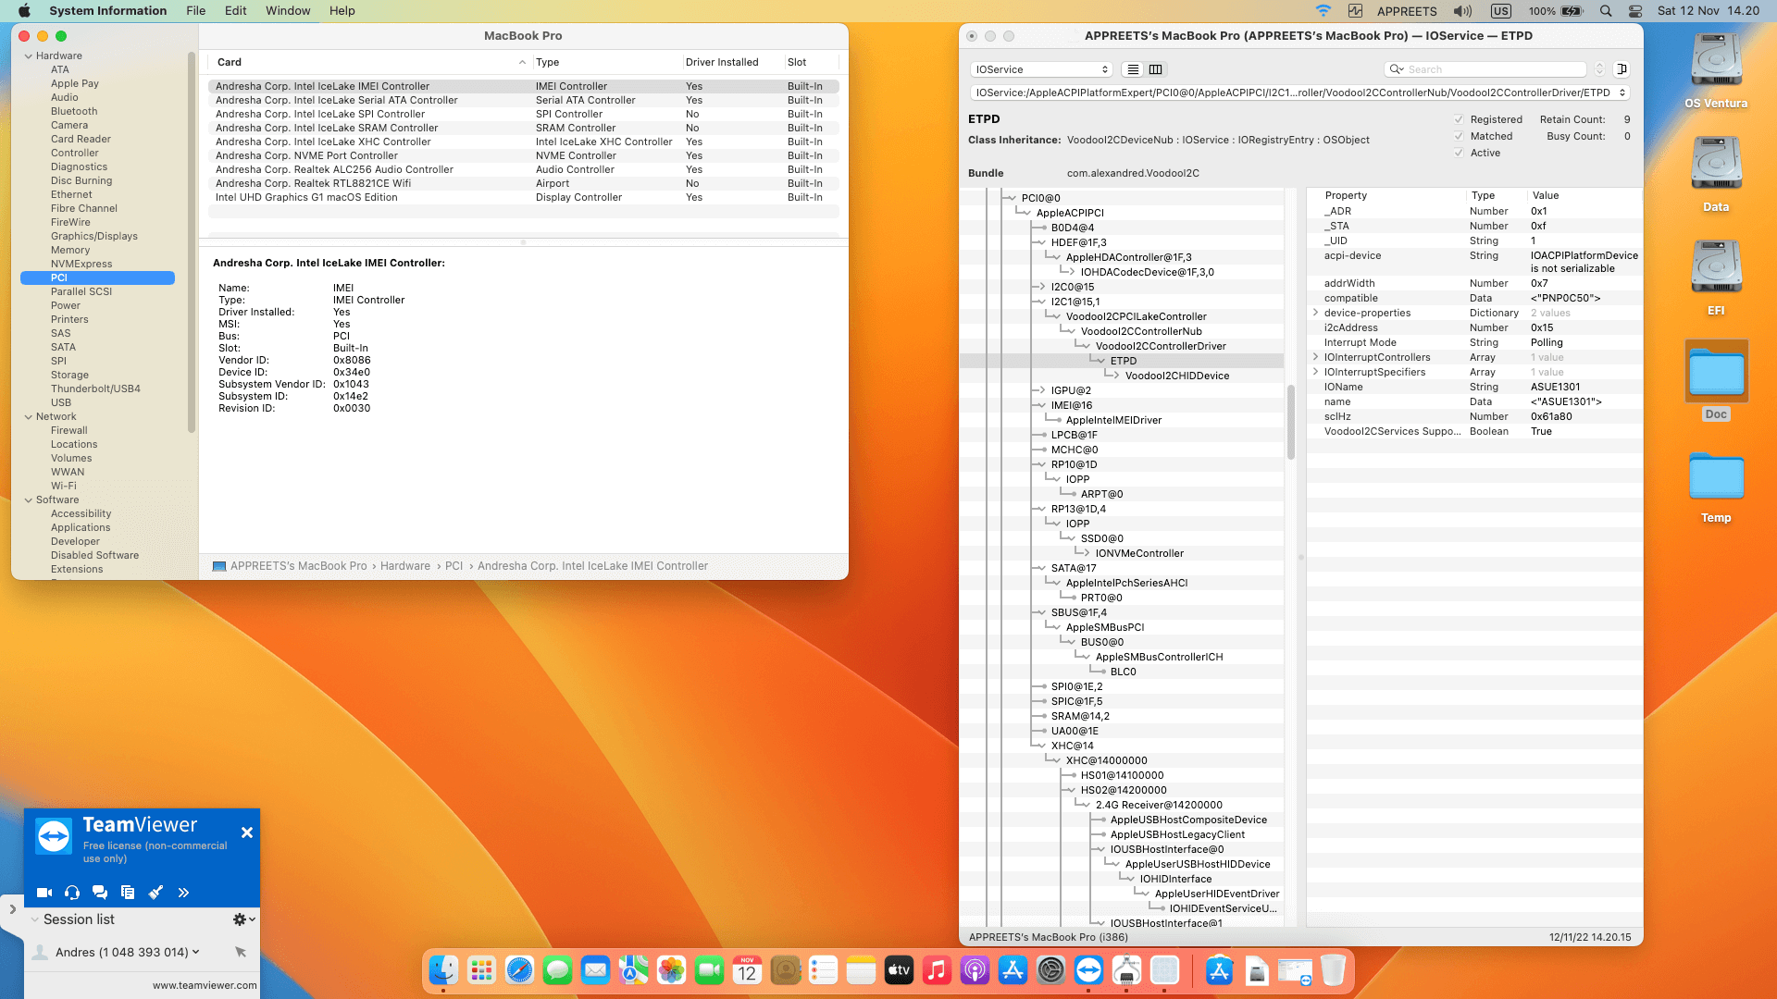Open Messages from the Dock
Screen dimensions: 1777x999
(x=557, y=970)
